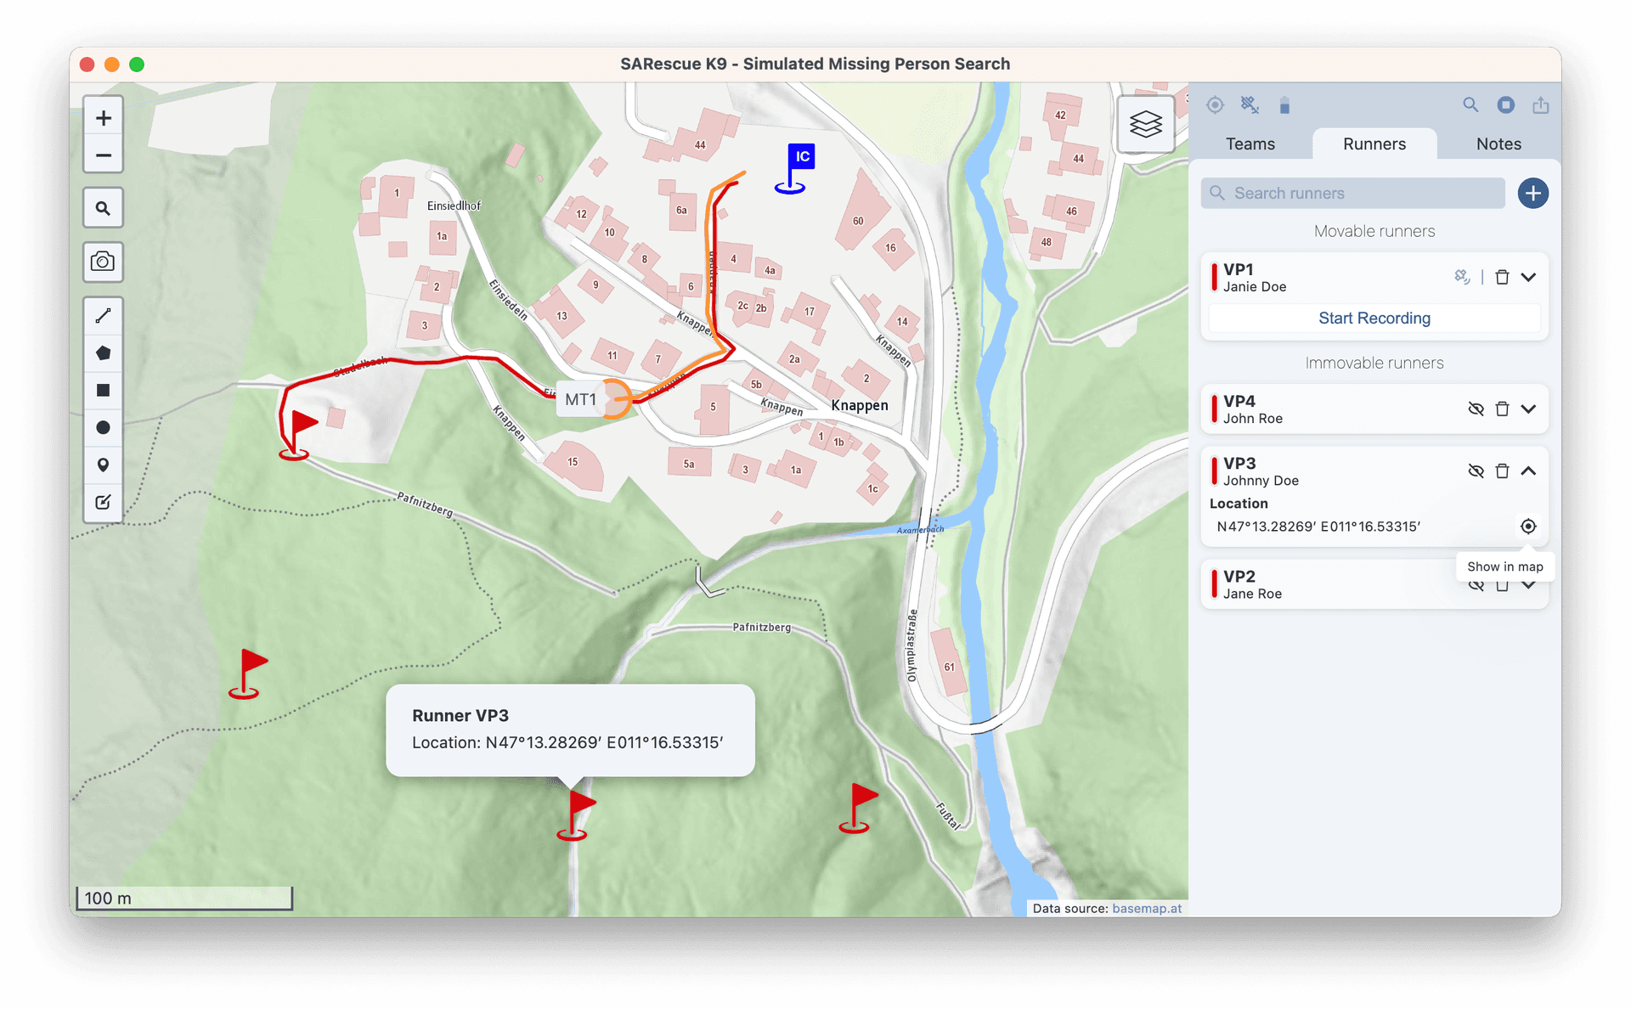Click the stop recording circle icon

point(1505,104)
